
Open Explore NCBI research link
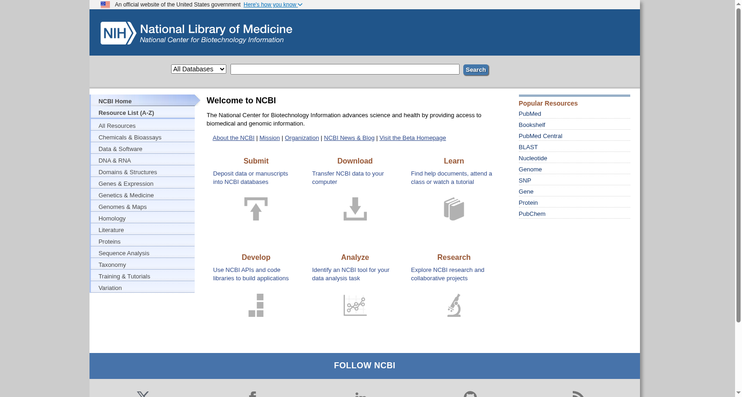click(x=448, y=274)
